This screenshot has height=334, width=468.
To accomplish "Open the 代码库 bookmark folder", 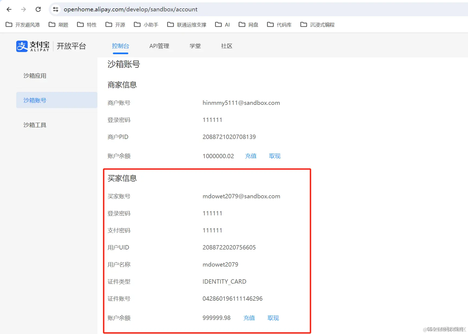I will point(279,25).
